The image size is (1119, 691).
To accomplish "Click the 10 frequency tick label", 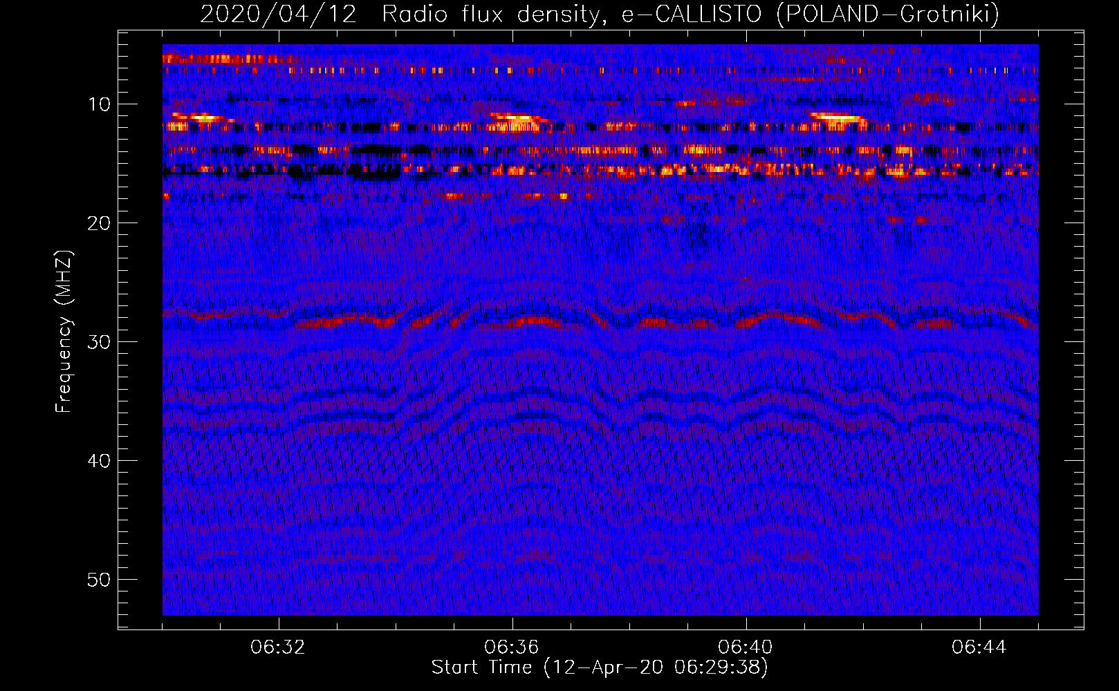I will click(x=100, y=104).
